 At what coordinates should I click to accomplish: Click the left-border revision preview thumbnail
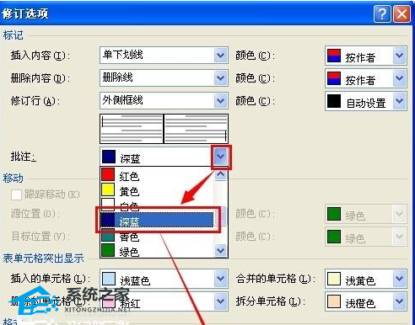132,129
